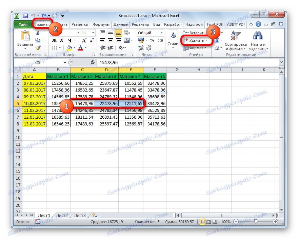The width and height of the screenshot is (298, 239).
Task: Insert a new worksheet tab icon
Action: [95, 215]
